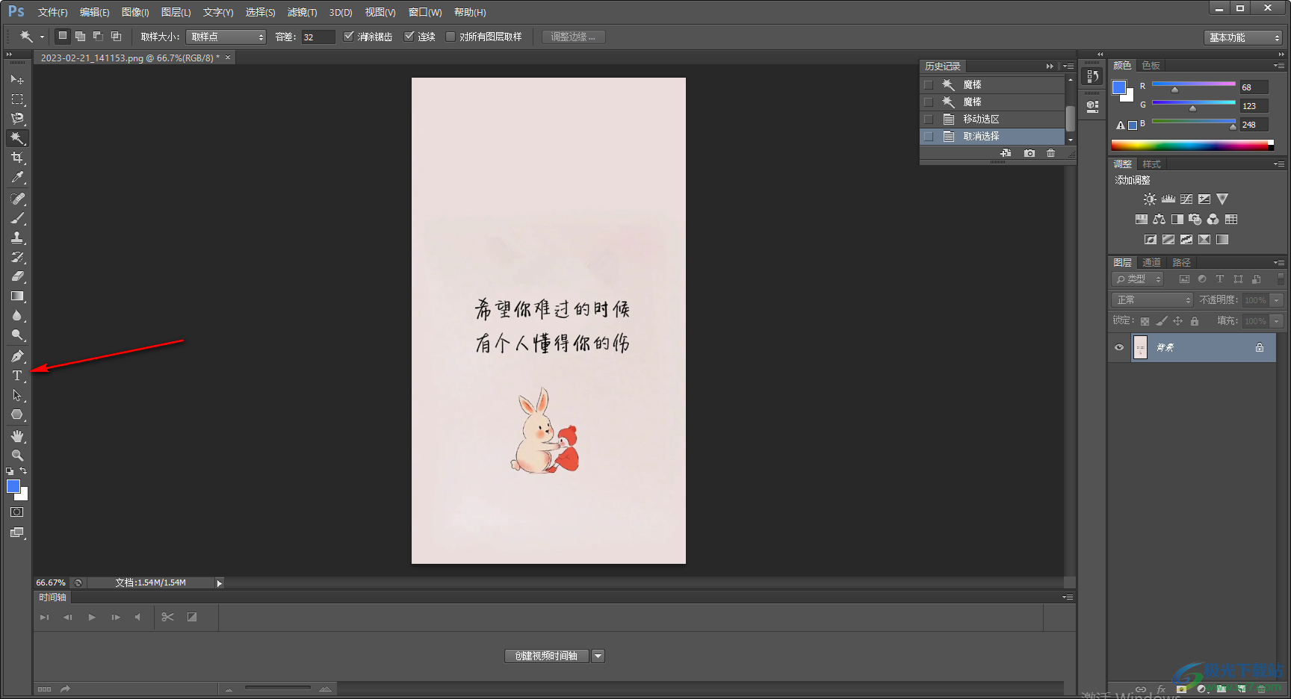Open tool preset picker arrow
Viewport: 1291px width, 699px height.
coord(42,37)
